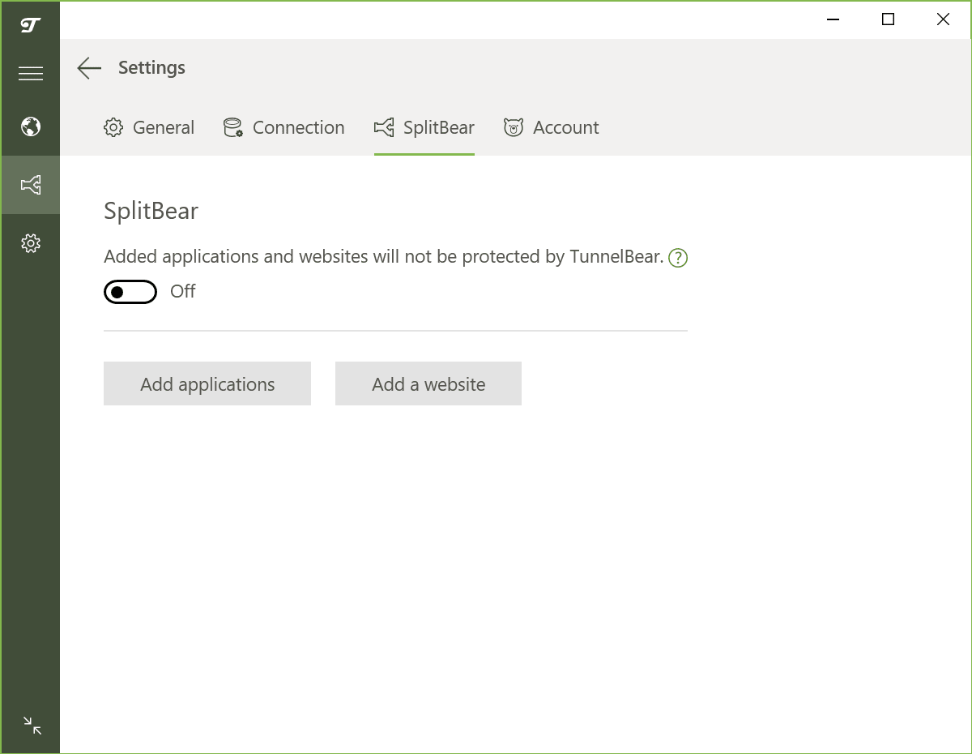Maximize the TunnelBear window

[x=888, y=19]
